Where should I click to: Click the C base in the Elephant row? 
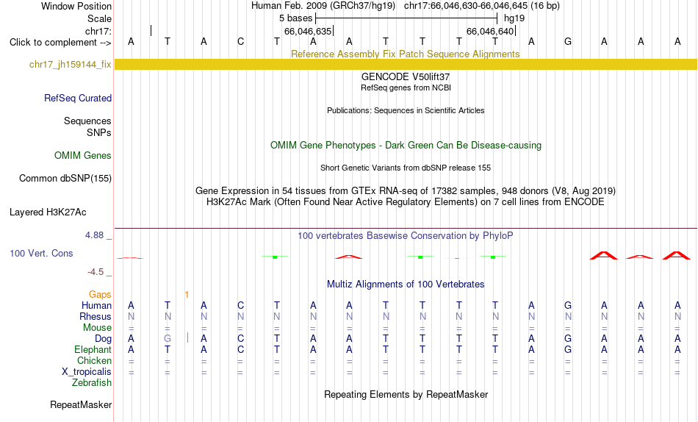(240, 349)
